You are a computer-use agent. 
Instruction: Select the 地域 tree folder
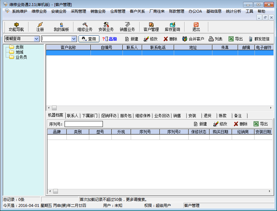point(19,52)
